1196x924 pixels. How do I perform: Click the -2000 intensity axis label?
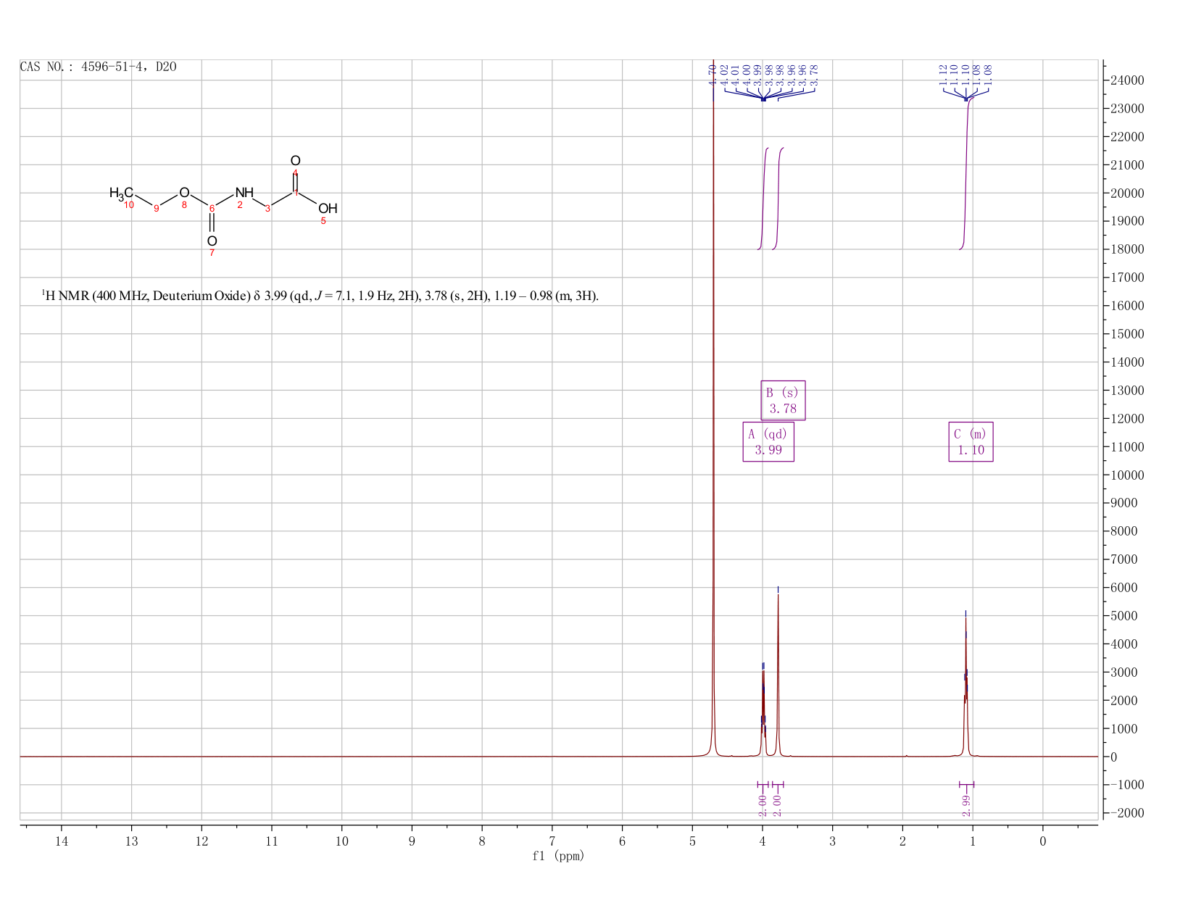[1126, 813]
